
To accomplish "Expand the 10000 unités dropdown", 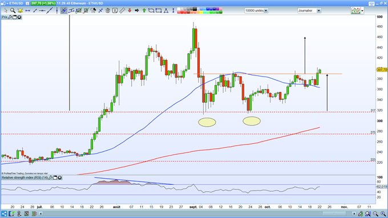I will click(266, 11).
